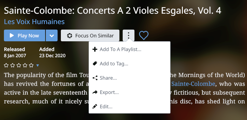Select the third rating star
247x120 pixels.
point(19,65)
